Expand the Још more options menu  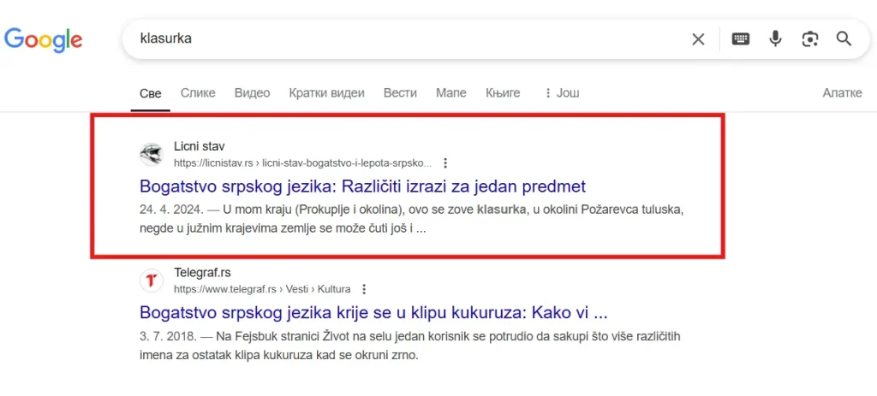(x=562, y=93)
